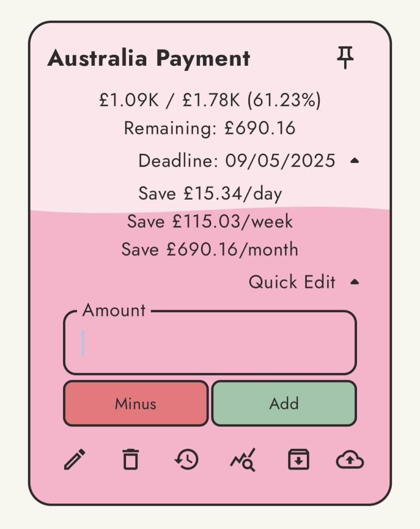The image size is (420, 529).
Task: Click the Australia Payment title
Action: [x=149, y=58]
